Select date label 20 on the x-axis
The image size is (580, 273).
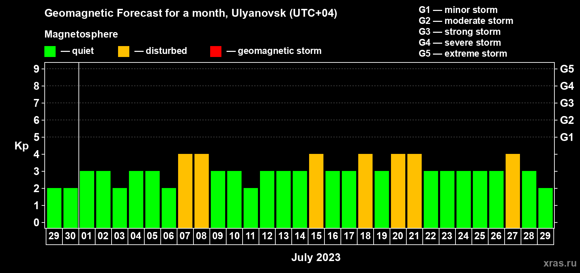(x=398, y=236)
